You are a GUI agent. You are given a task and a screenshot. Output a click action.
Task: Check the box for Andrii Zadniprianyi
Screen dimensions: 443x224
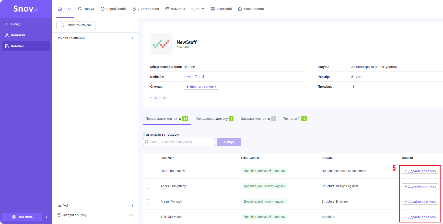[148, 186]
